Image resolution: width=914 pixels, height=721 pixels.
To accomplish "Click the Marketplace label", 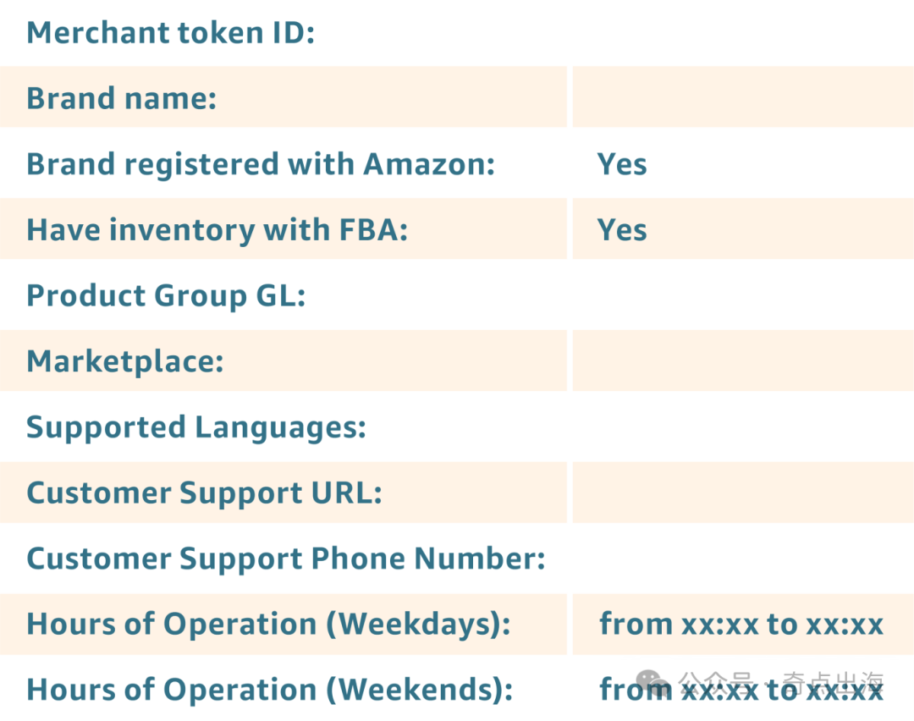I will (125, 362).
